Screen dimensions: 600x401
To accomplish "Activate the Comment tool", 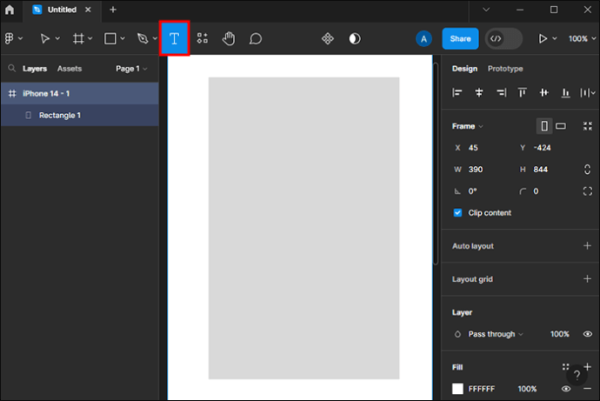I will [256, 39].
